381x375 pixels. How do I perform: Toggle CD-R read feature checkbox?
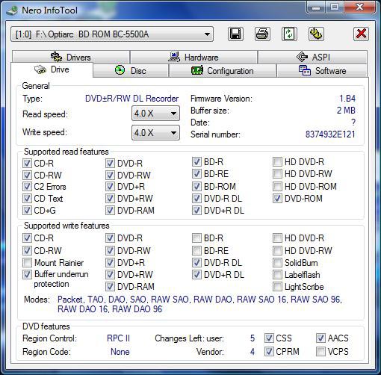pos(27,164)
